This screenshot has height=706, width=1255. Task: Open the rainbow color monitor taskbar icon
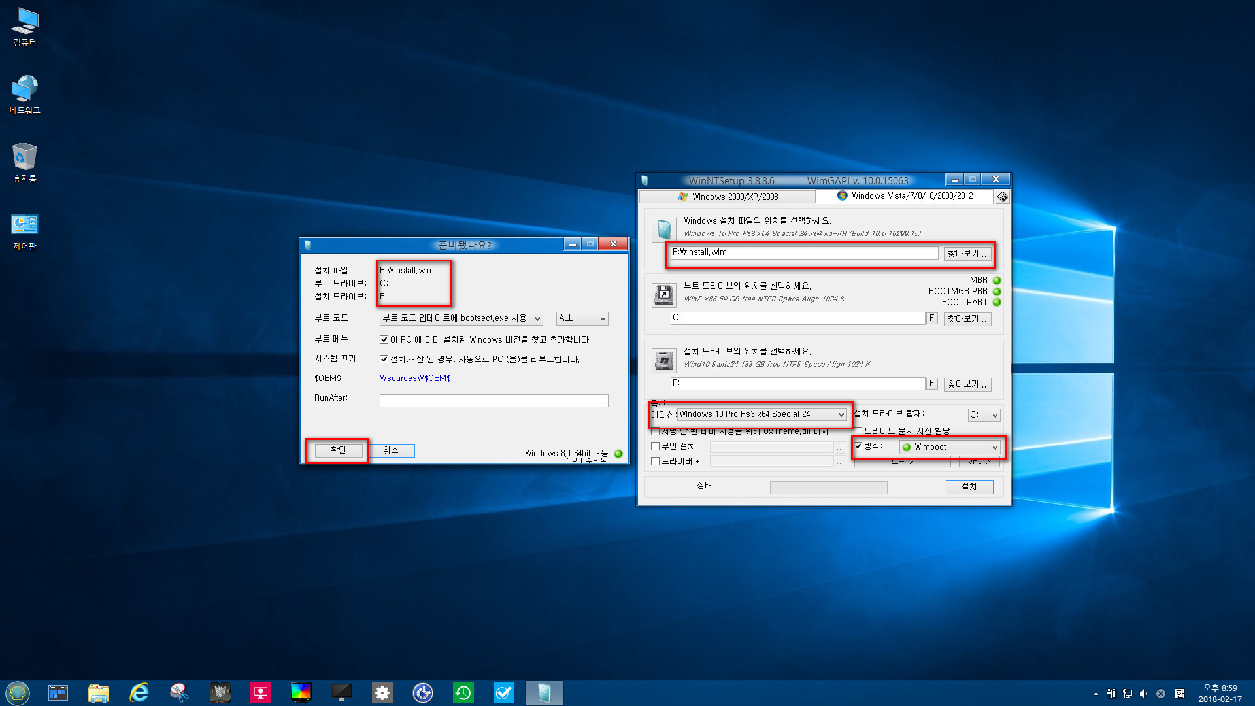pyautogui.click(x=301, y=693)
